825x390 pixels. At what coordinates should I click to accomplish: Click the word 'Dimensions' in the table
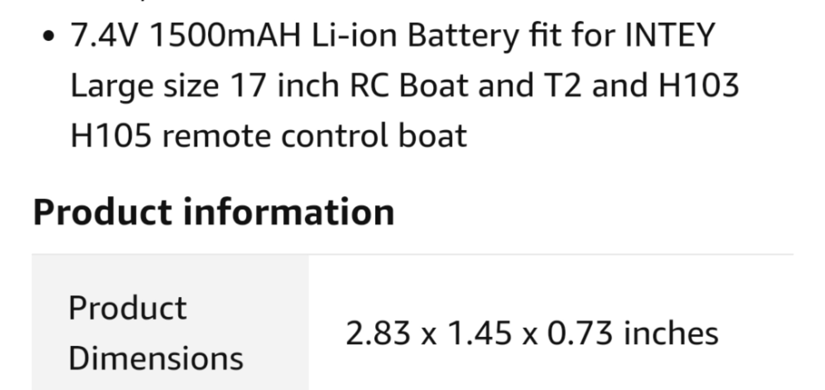[156, 358]
